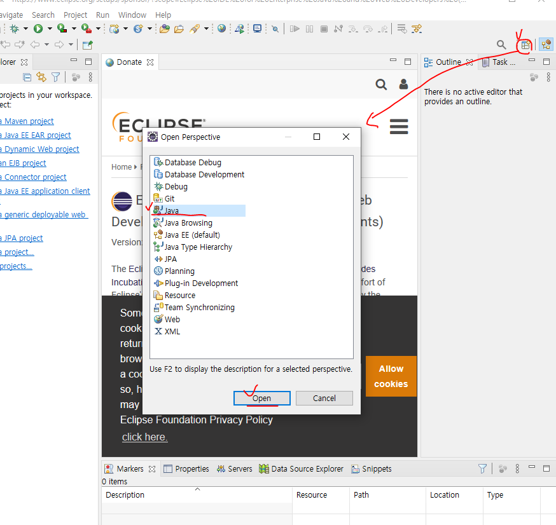556x525 pixels.
Task: Open the Search menu
Action: [43, 15]
